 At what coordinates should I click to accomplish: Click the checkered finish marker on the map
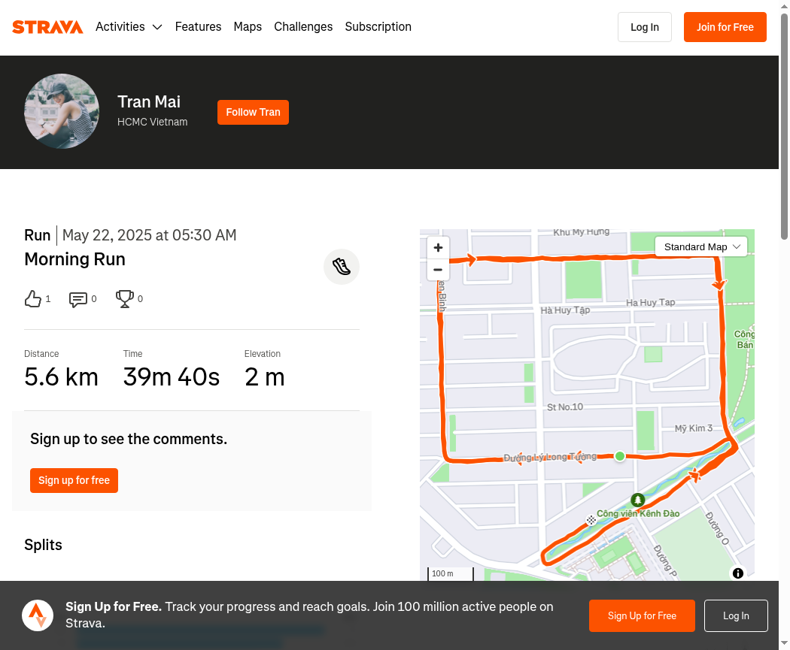coord(591,520)
